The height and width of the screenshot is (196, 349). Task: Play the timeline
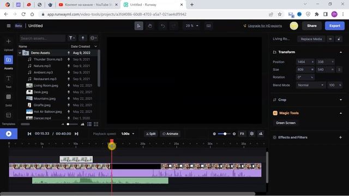(9, 134)
